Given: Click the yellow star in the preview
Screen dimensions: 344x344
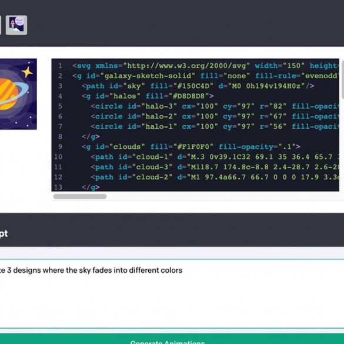Looking at the screenshot, I should pyautogui.click(x=27, y=72).
